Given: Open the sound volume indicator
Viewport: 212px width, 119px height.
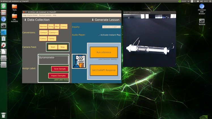Looking at the screenshot, I should (x=201, y=1).
